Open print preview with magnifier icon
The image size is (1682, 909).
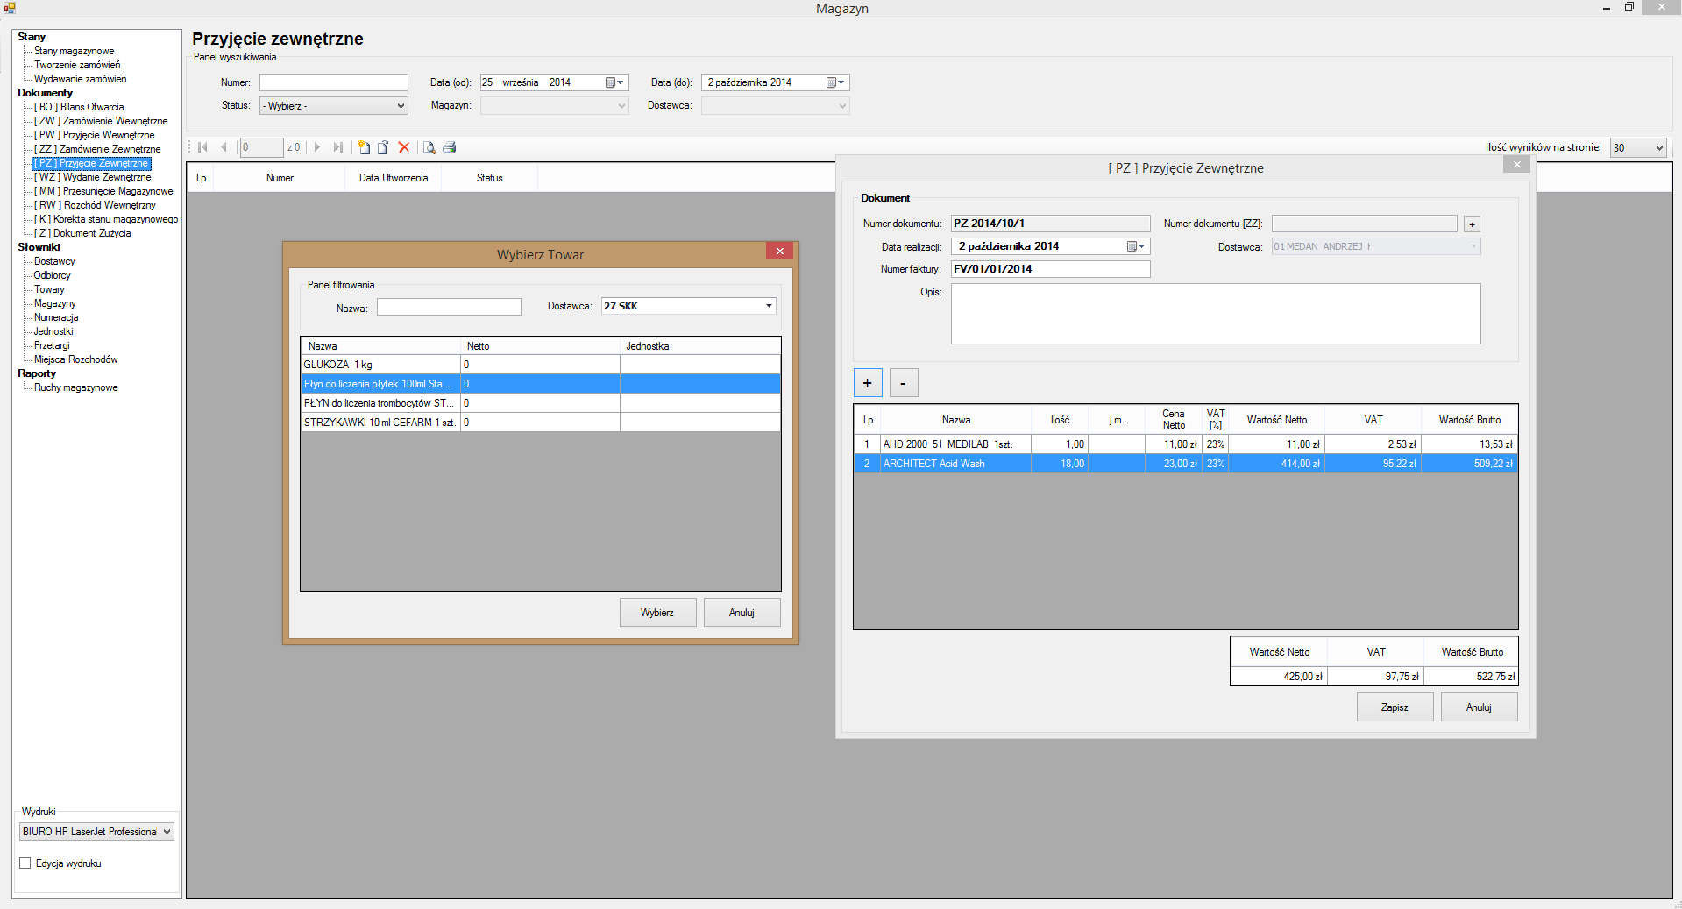(429, 147)
